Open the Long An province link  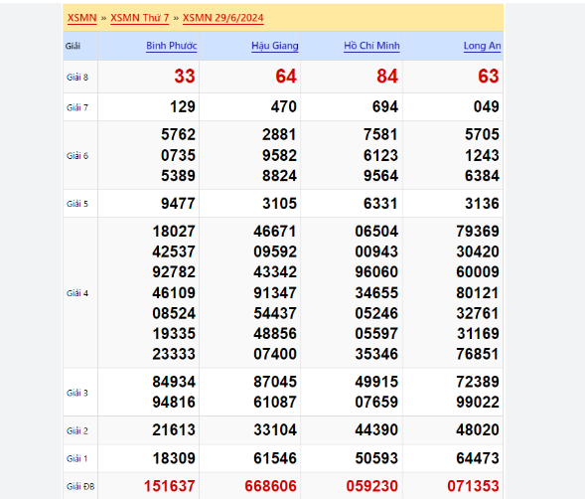(x=482, y=46)
